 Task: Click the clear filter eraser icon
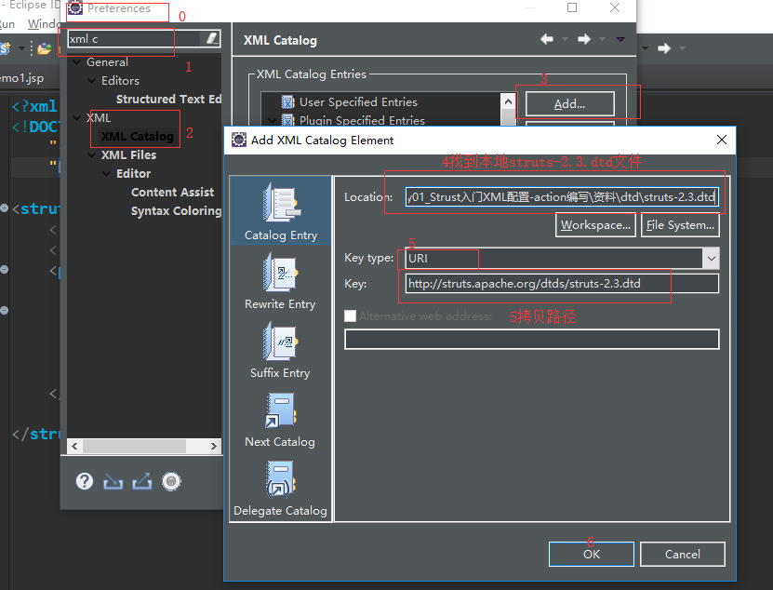tap(211, 38)
